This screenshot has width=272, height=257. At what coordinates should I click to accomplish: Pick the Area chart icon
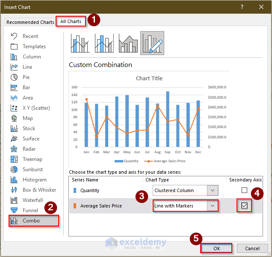coord(14,98)
